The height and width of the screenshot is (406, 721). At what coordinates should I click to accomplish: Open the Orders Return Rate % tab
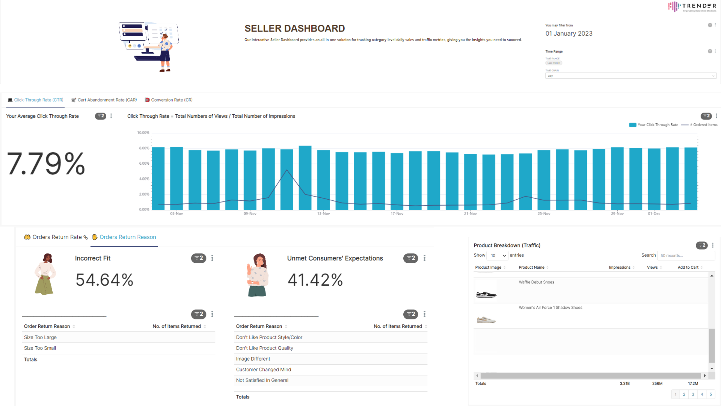point(56,237)
